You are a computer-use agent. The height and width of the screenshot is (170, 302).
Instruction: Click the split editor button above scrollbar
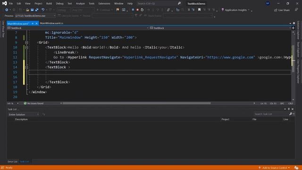pyautogui.click(x=293, y=28)
